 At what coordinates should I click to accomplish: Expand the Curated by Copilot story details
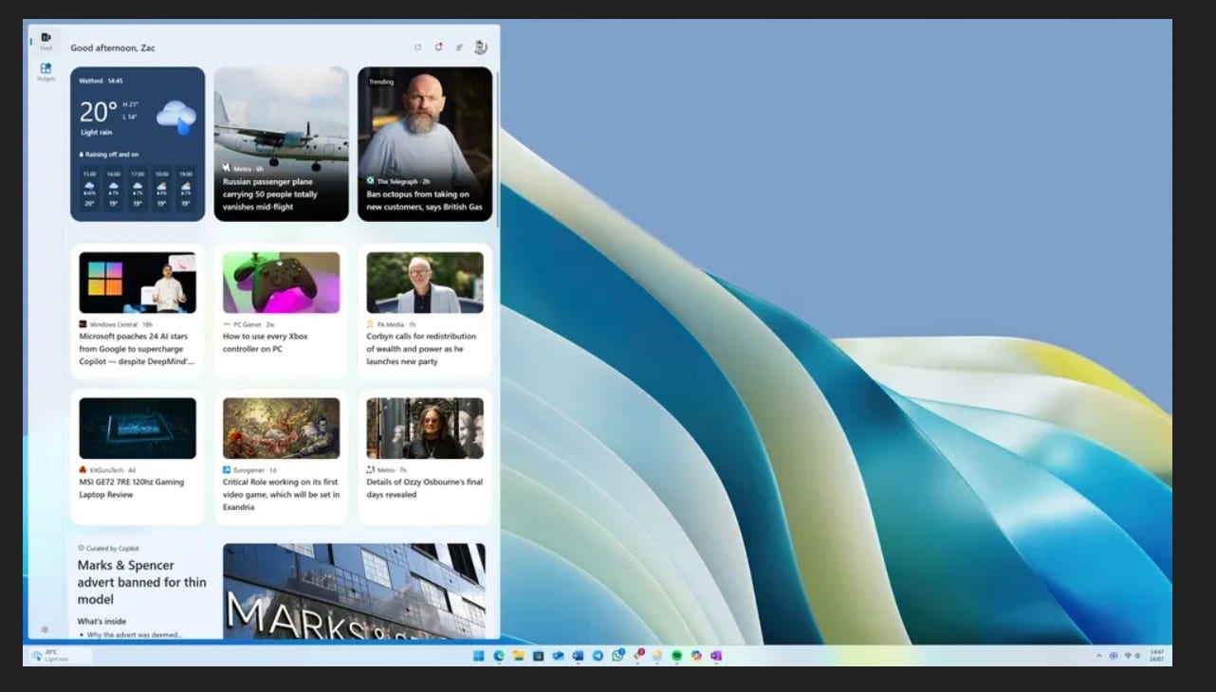point(107,548)
